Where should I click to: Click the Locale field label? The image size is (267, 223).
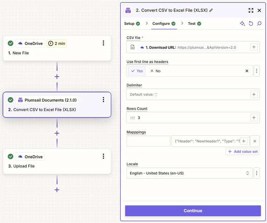click(132, 164)
